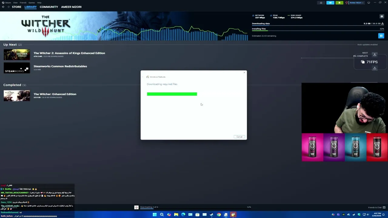Screen dimensions: 388x218
Task: Launch Microsoft Edge from taskbar
Action: (x=183, y=215)
